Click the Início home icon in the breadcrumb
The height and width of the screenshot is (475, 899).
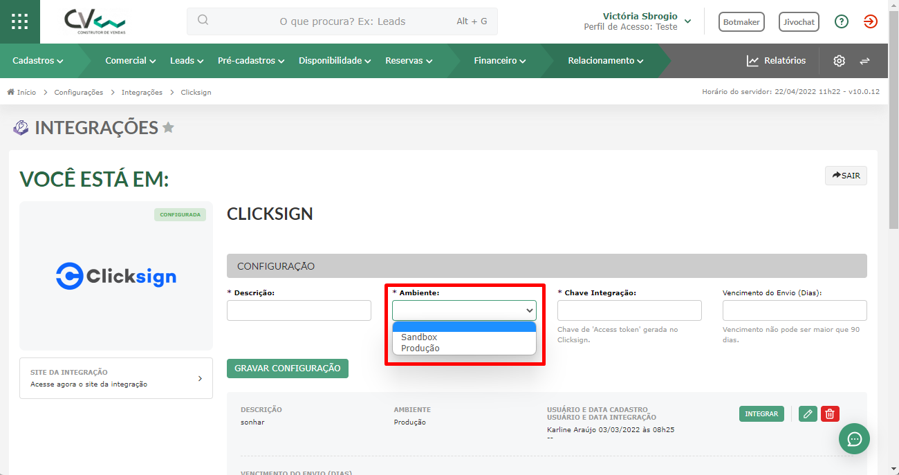11,92
